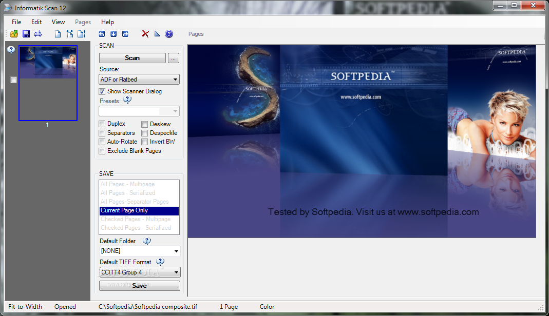Click the Open file folder icon
This screenshot has width=549, height=316.
click(x=14, y=34)
